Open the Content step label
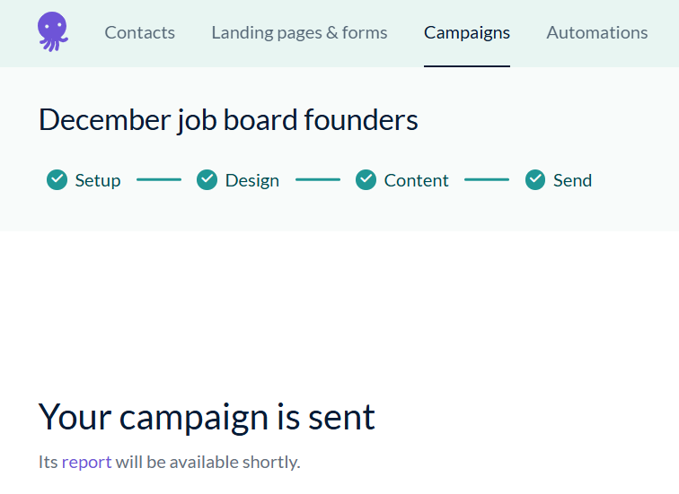The width and height of the screenshot is (679, 494). [416, 180]
